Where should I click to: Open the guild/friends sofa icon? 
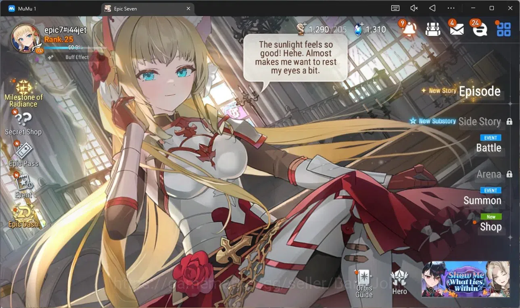pos(433,29)
